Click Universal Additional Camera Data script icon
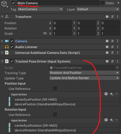 click(7, 53)
